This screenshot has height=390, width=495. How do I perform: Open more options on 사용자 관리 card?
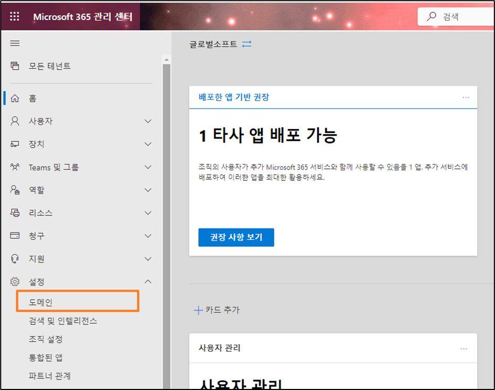pyautogui.click(x=464, y=349)
